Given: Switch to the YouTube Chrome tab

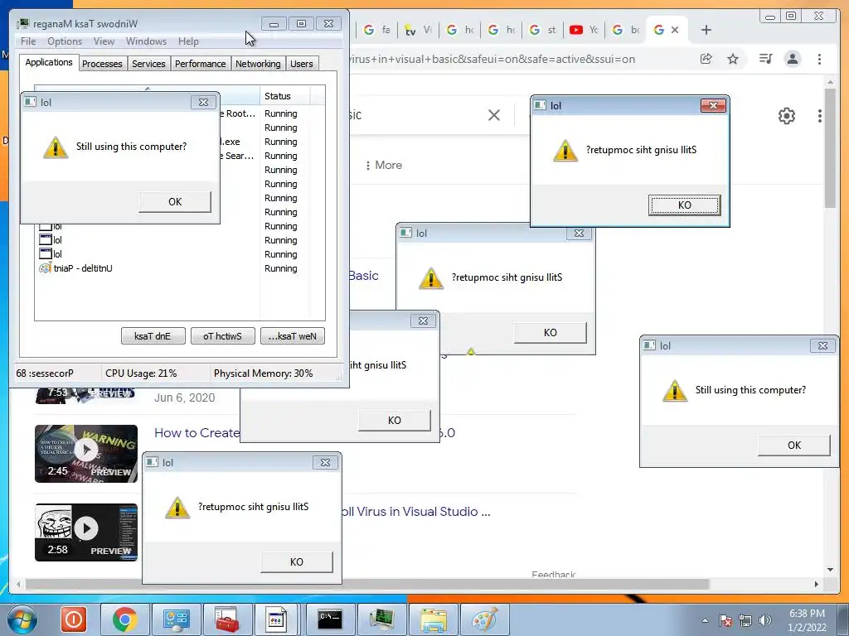Looking at the screenshot, I should click(584, 31).
